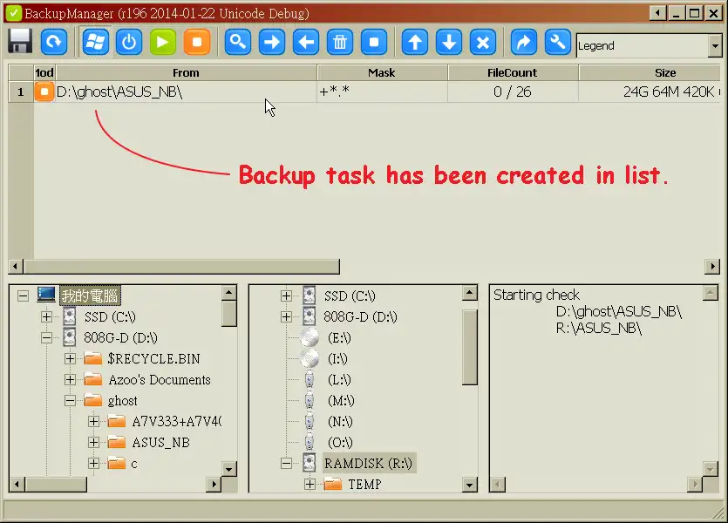Select drive (E:\) in middle tree
This screenshot has height=523, width=728.
tap(339, 338)
